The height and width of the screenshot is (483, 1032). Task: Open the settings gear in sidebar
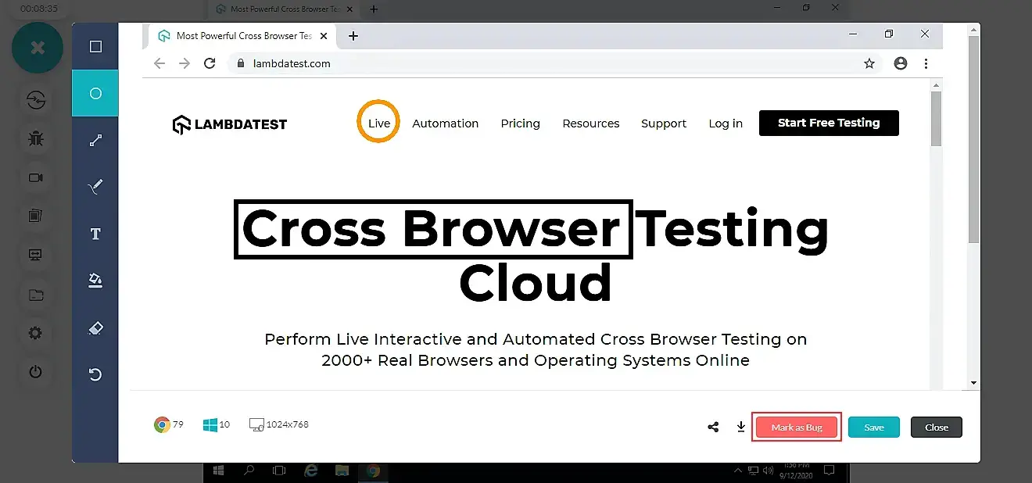(x=36, y=334)
